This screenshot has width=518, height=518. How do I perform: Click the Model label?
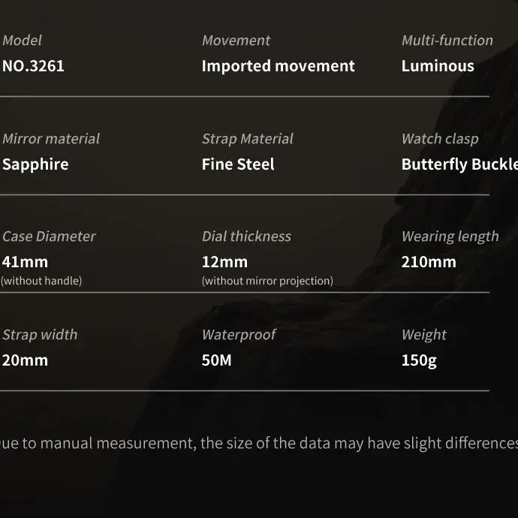22,41
